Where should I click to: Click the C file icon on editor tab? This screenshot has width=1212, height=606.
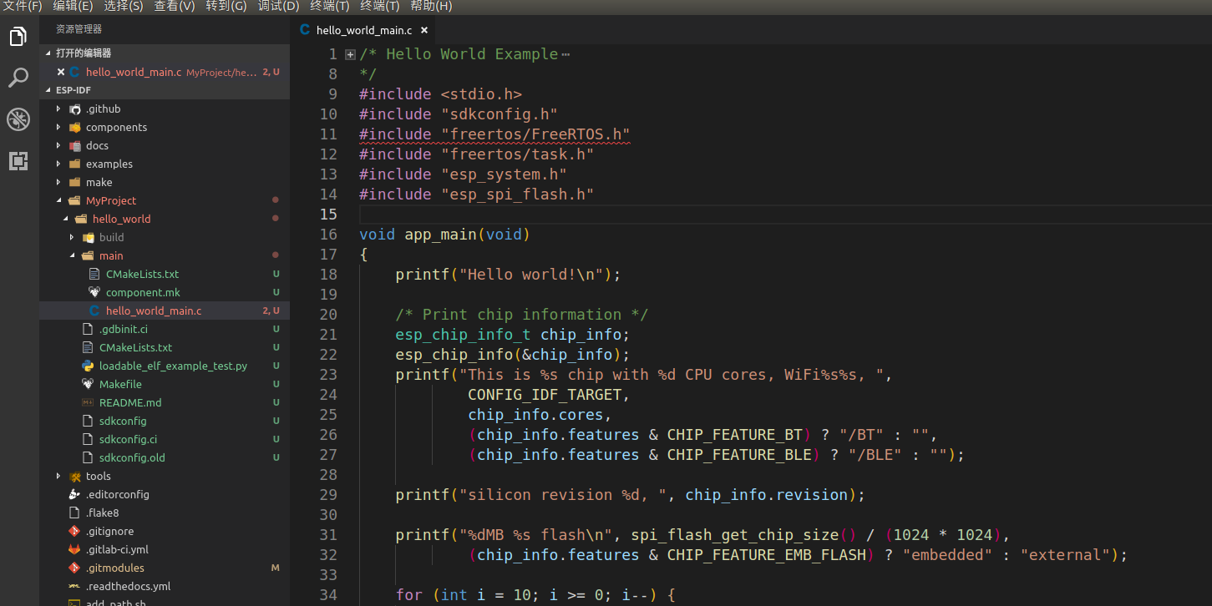304,30
